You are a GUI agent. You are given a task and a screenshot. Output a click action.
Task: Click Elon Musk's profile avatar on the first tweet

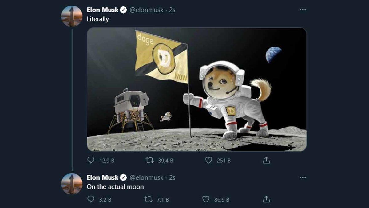[73, 14]
